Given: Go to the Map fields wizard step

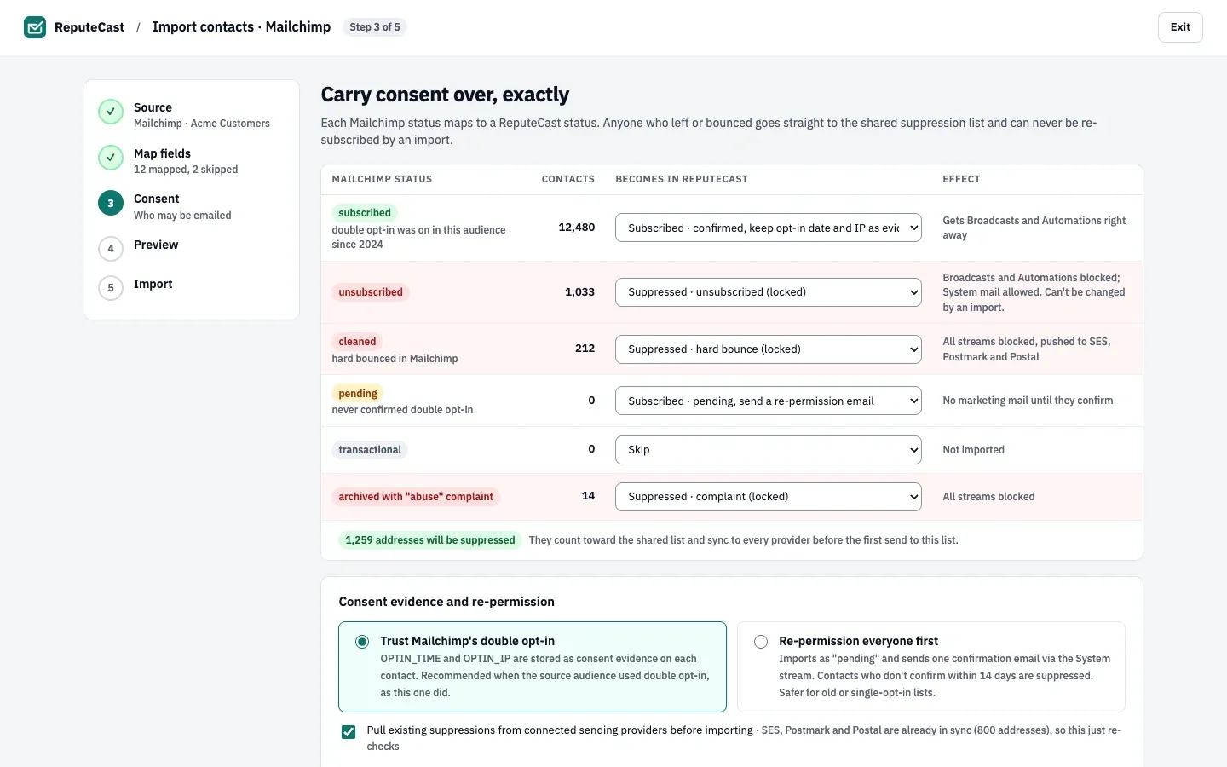Looking at the screenshot, I should pyautogui.click(x=192, y=160).
